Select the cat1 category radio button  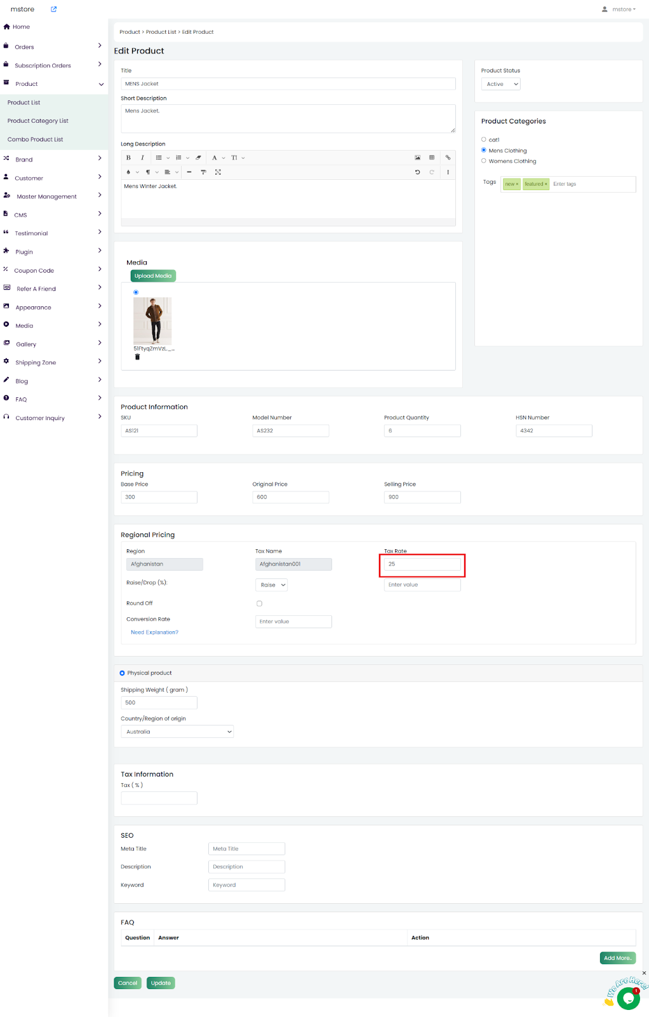484,139
